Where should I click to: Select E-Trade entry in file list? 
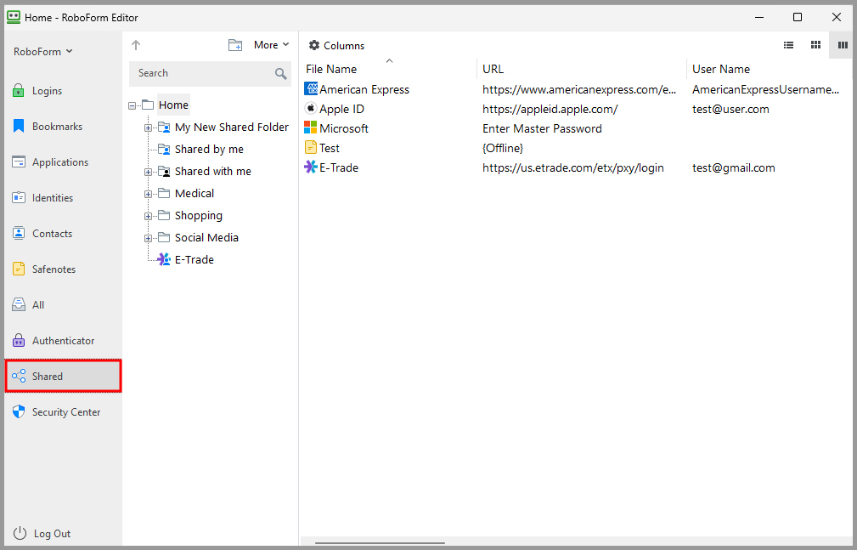339,168
